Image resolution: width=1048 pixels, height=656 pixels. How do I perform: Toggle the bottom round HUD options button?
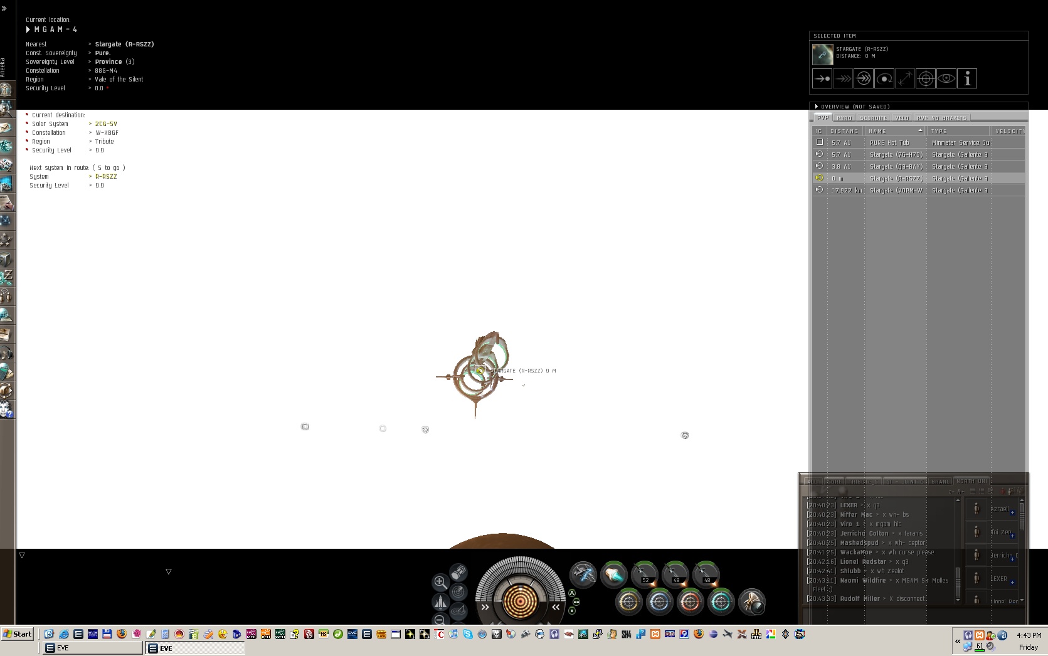[572, 610]
